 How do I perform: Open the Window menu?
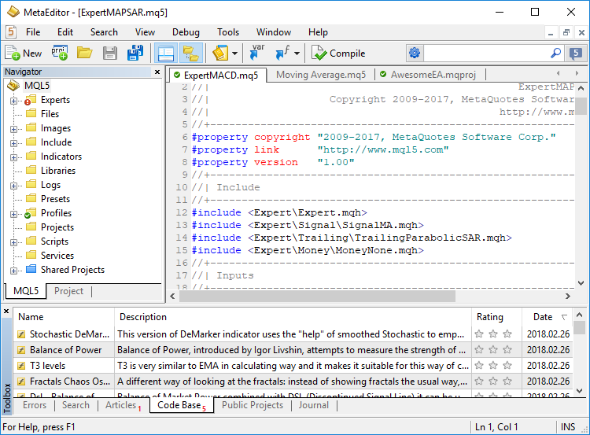click(x=274, y=32)
